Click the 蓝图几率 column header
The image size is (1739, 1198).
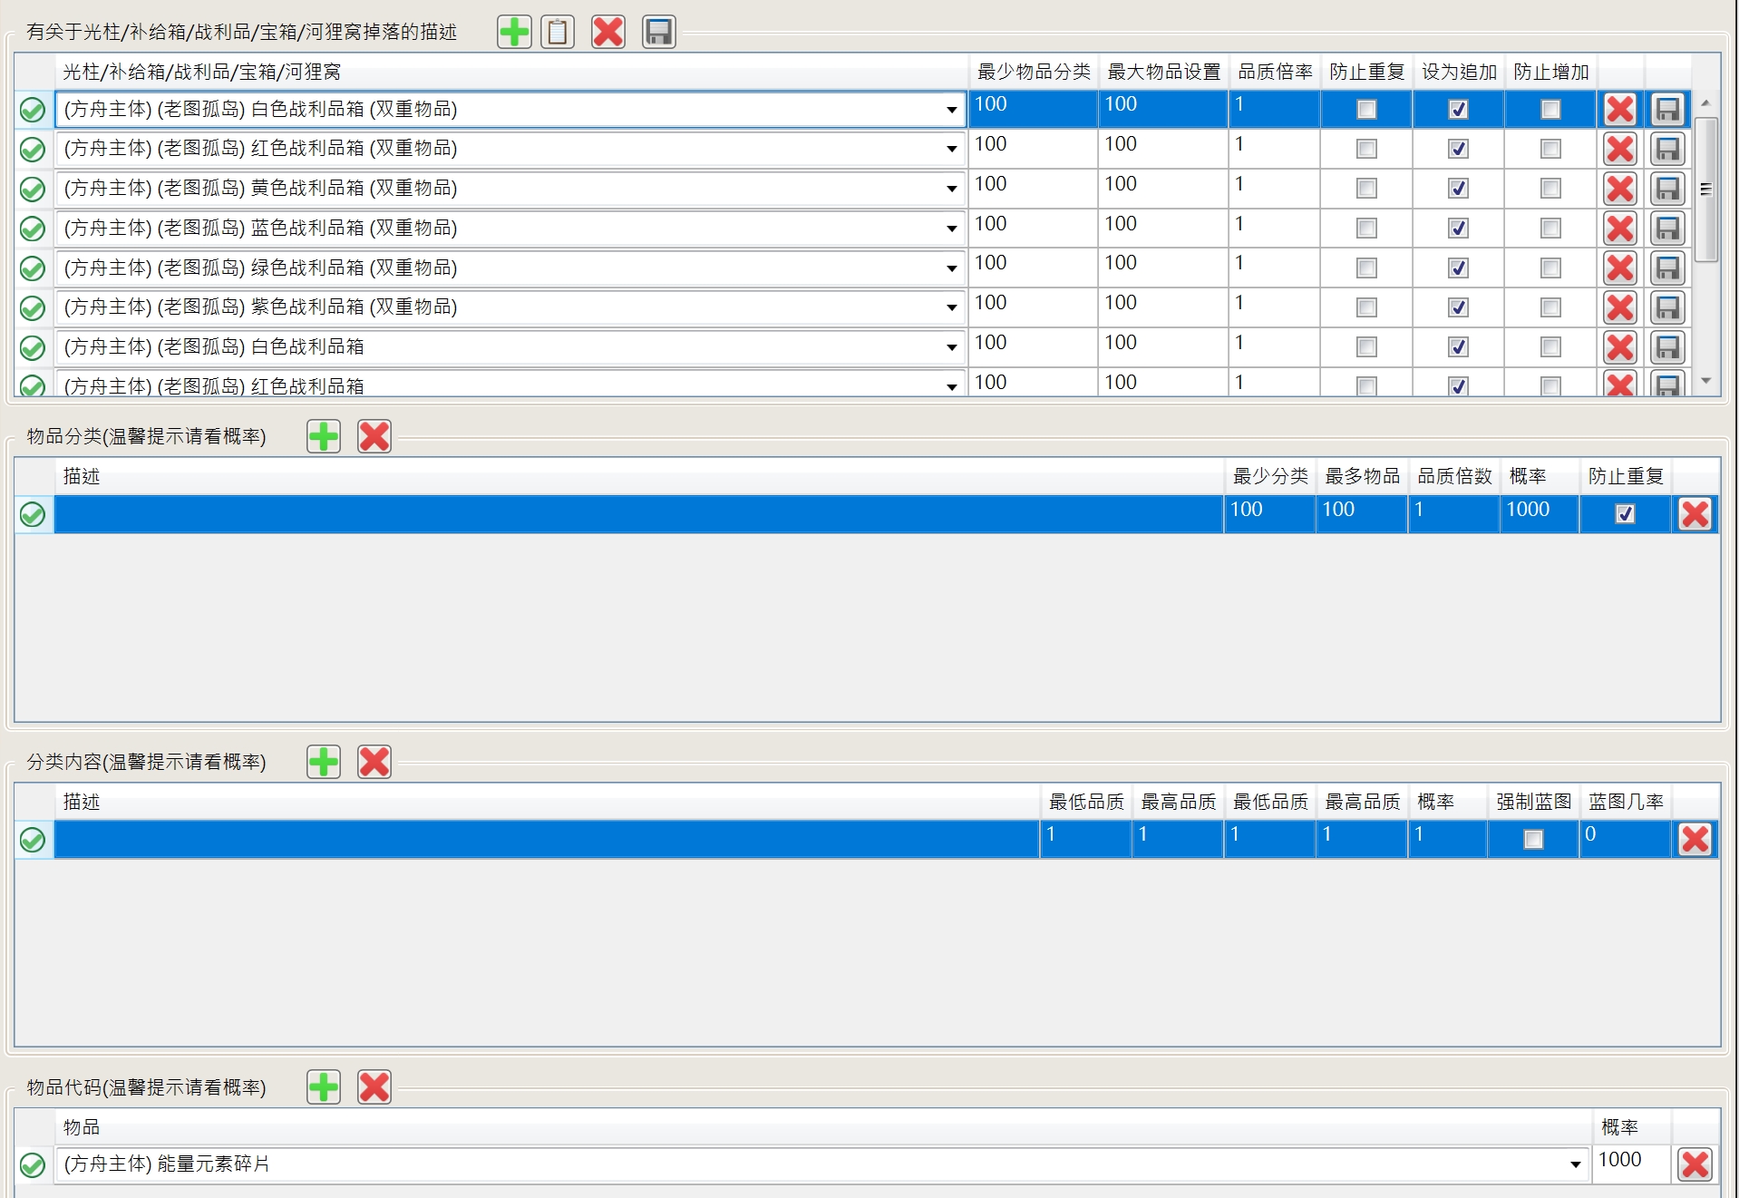click(x=1626, y=802)
